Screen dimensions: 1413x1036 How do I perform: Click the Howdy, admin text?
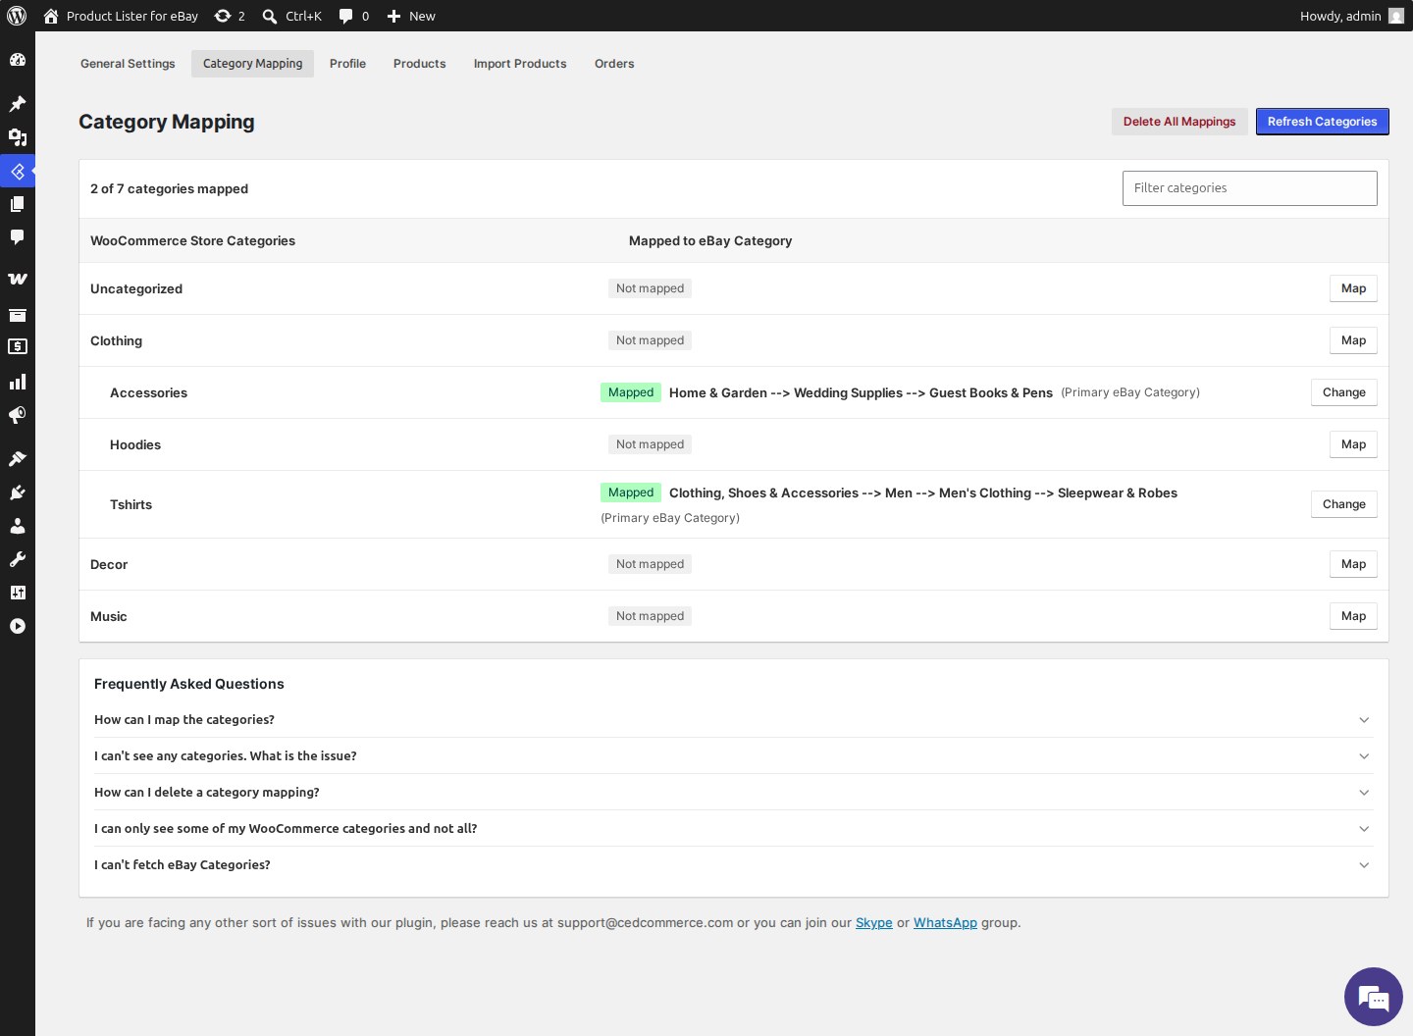(x=1340, y=16)
